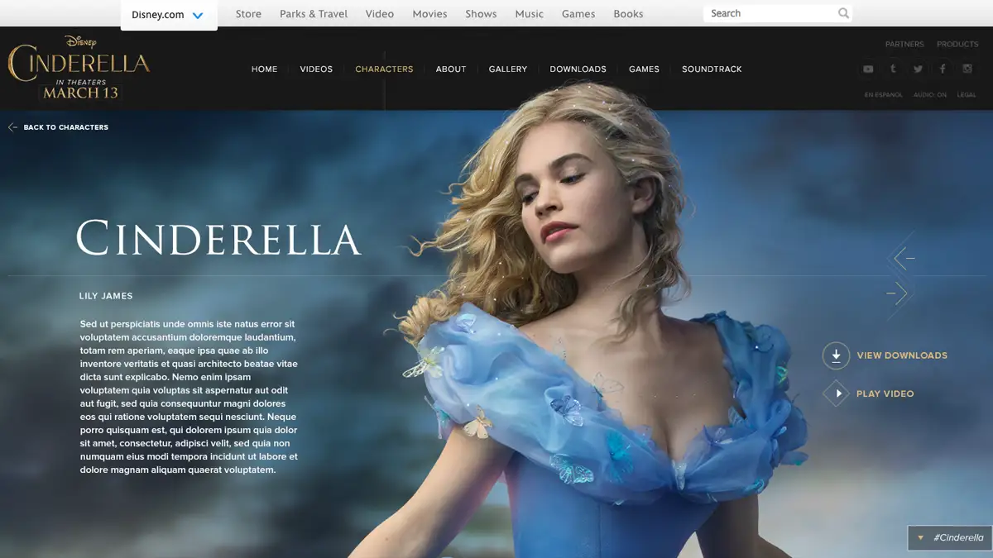Open the Soundtrack tab
Image resolution: width=993 pixels, height=558 pixels.
(712, 69)
